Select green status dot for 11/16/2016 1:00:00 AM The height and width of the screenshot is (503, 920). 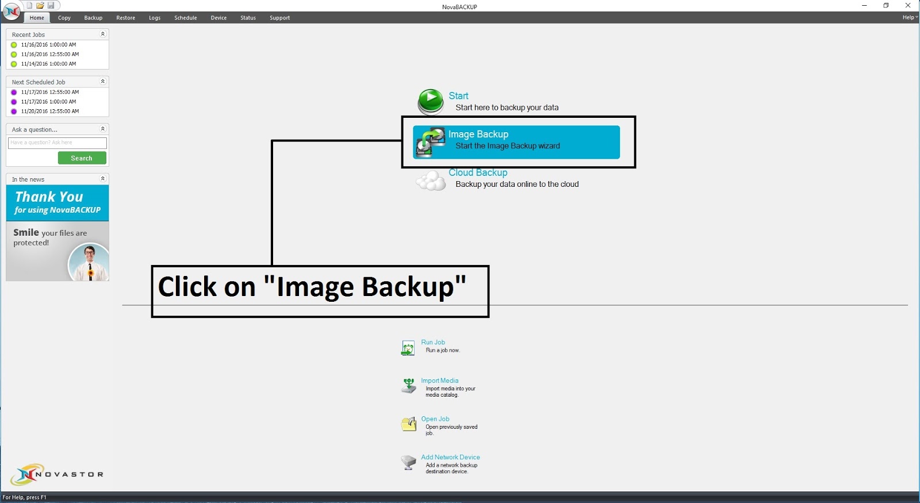coord(14,45)
